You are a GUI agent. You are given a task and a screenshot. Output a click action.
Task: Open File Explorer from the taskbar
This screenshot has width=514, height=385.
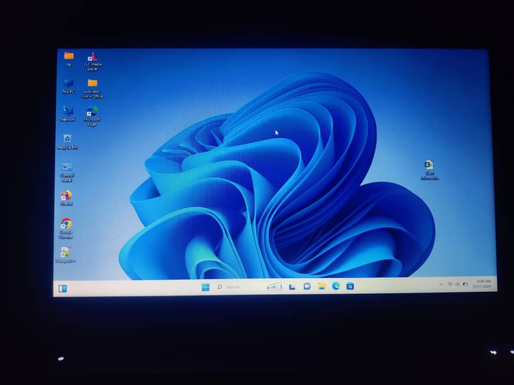pos(321,286)
